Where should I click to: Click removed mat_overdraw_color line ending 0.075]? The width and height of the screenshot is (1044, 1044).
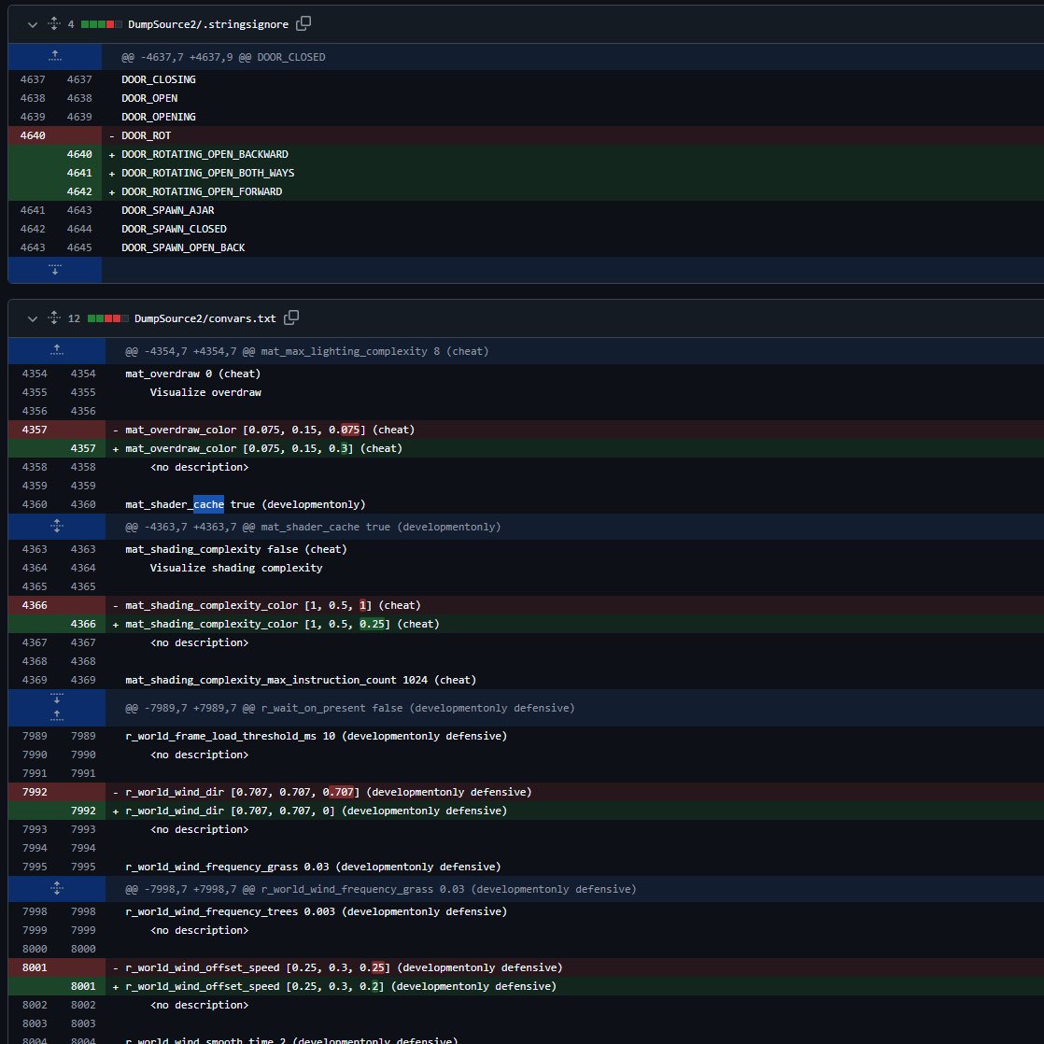[x=270, y=430]
